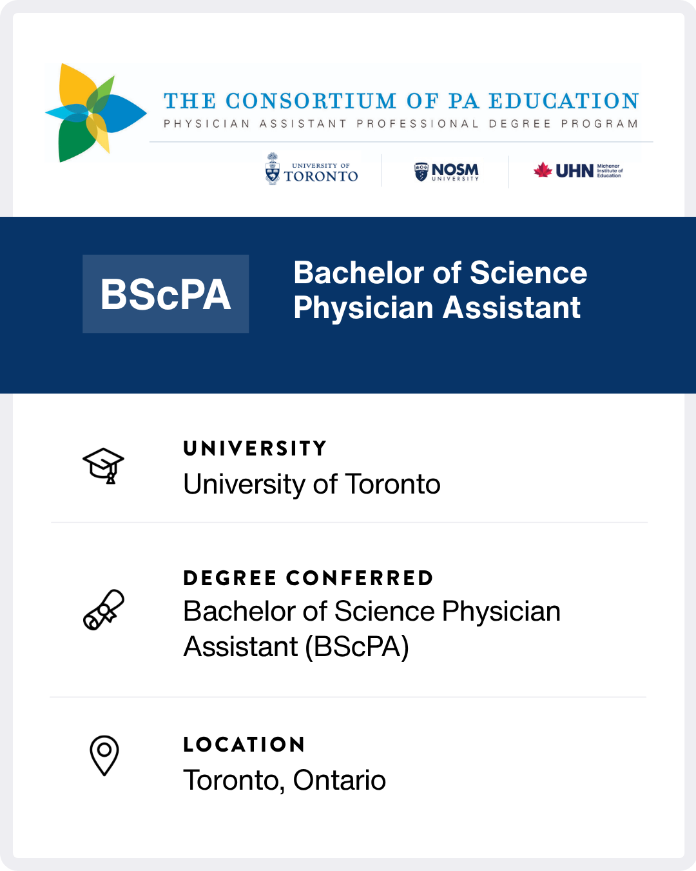Click the Bachelor of Science Physician Assistant heading

click(440, 290)
